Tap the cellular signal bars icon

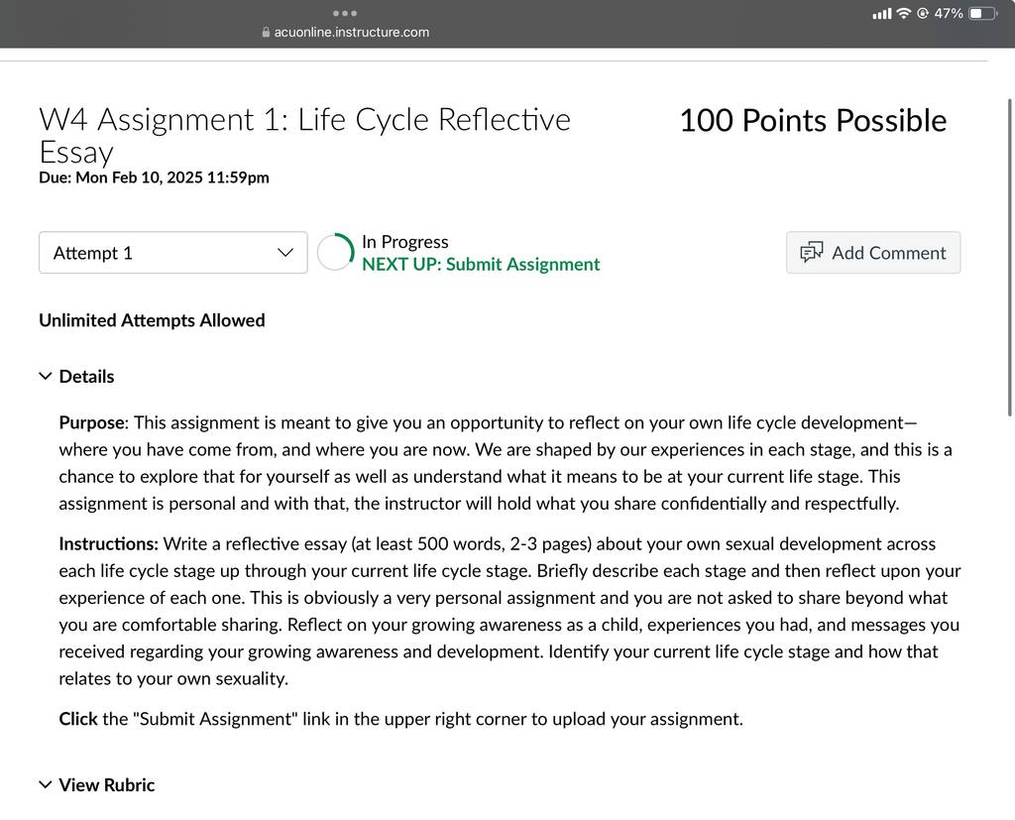coord(881,14)
